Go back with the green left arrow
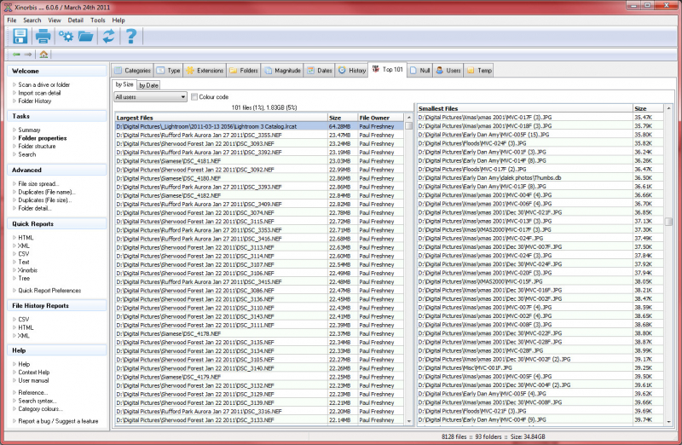This screenshot has height=445, width=682. tap(16, 55)
